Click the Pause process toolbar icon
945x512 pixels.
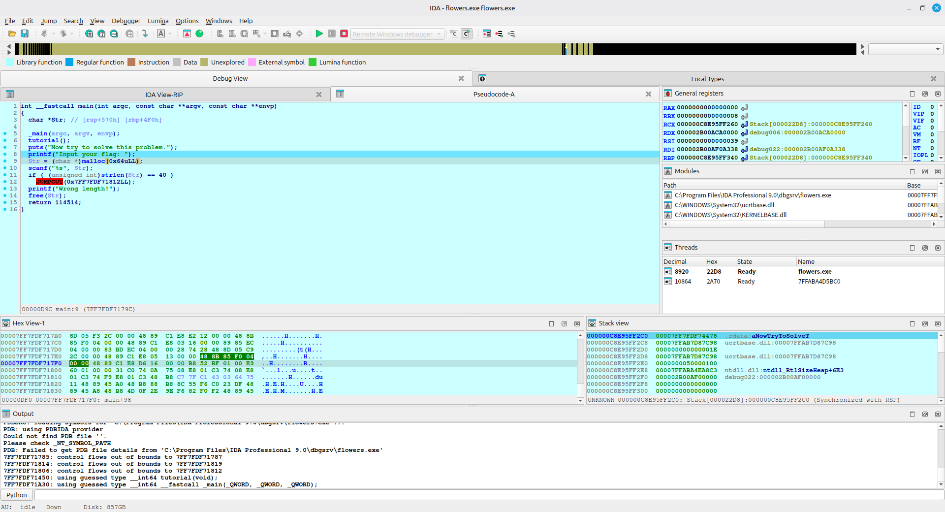coord(332,33)
